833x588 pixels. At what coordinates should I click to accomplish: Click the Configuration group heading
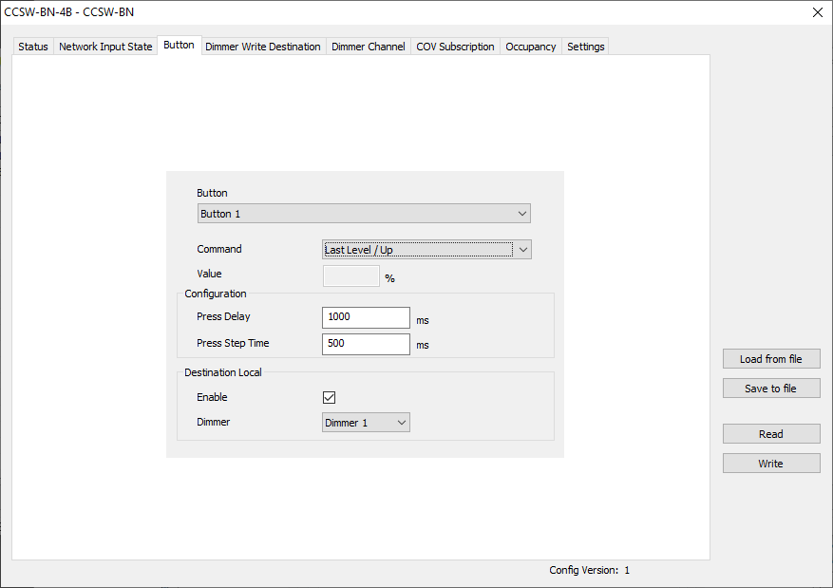(x=216, y=294)
